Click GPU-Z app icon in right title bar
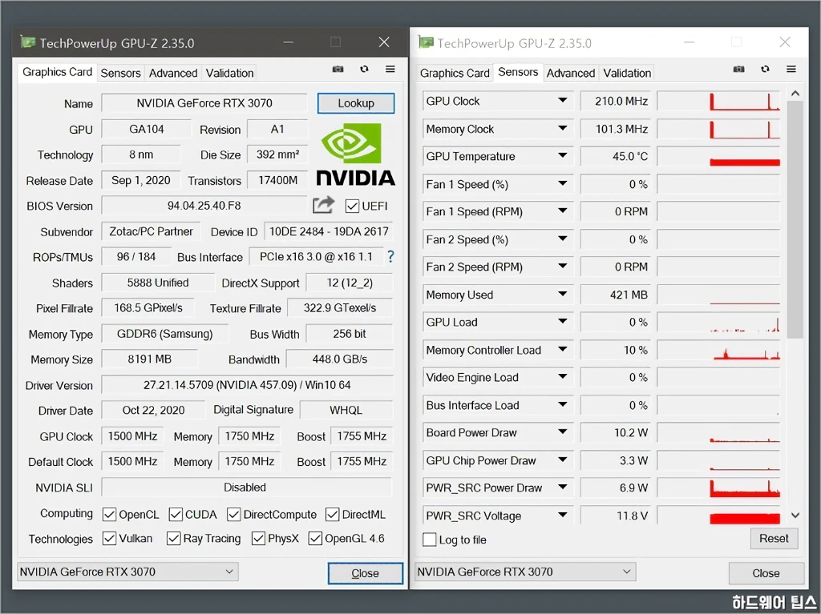Image resolution: width=821 pixels, height=614 pixels. pos(426,42)
